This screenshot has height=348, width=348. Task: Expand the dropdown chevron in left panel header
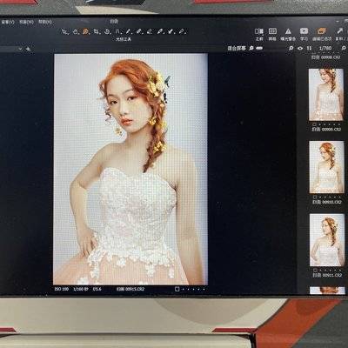20,49
